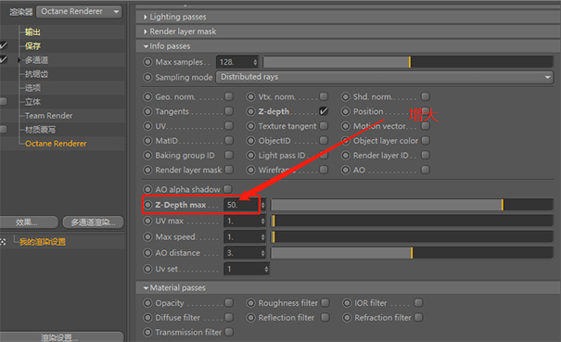
Task: Open the Sampling mode dropdown
Action: click(384, 77)
